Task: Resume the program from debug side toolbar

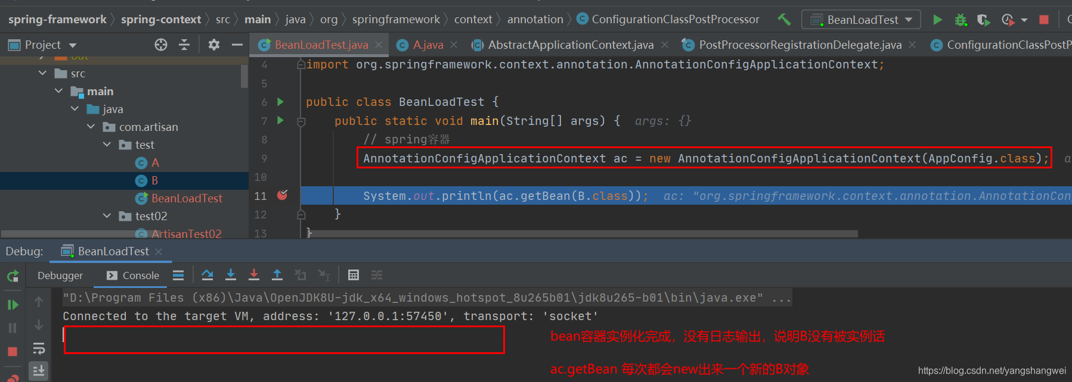Action: pos(13,305)
